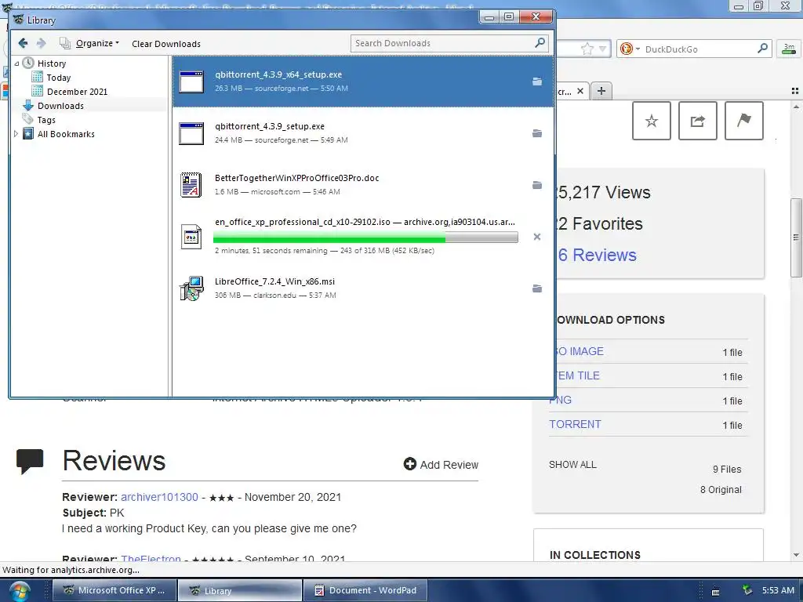Viewport: 803px width, 602px height.
Task: Switch to Document - WordPad taskbar button
Action: click(x=365, y=590)
